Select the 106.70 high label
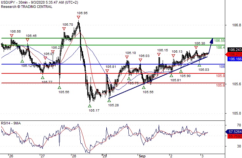This screenshot has height=158, width=242. [x=67, y=25]
